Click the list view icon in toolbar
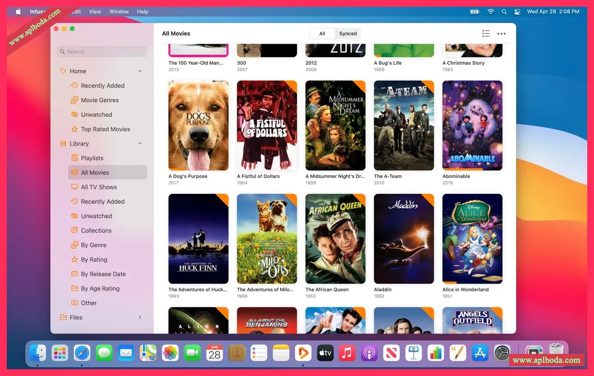The width and height of the screenshot is (594, 376). pyautogui.click(x=486, y=33)
